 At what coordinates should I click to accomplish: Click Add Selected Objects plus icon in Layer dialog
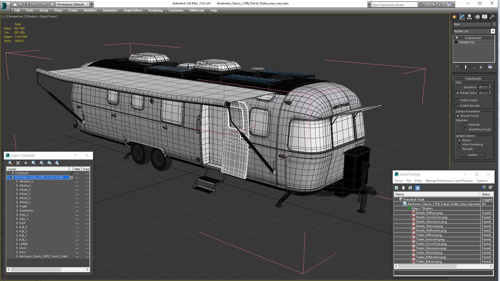coord(26,163)
